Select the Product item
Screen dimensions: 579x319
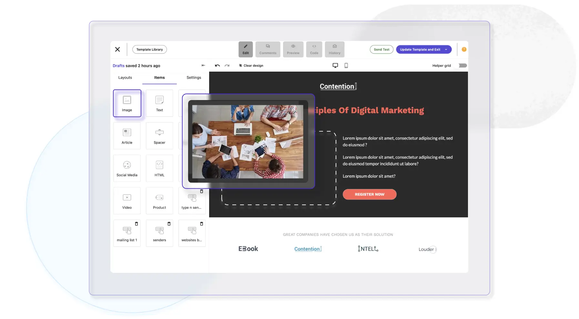pos(159,201)
